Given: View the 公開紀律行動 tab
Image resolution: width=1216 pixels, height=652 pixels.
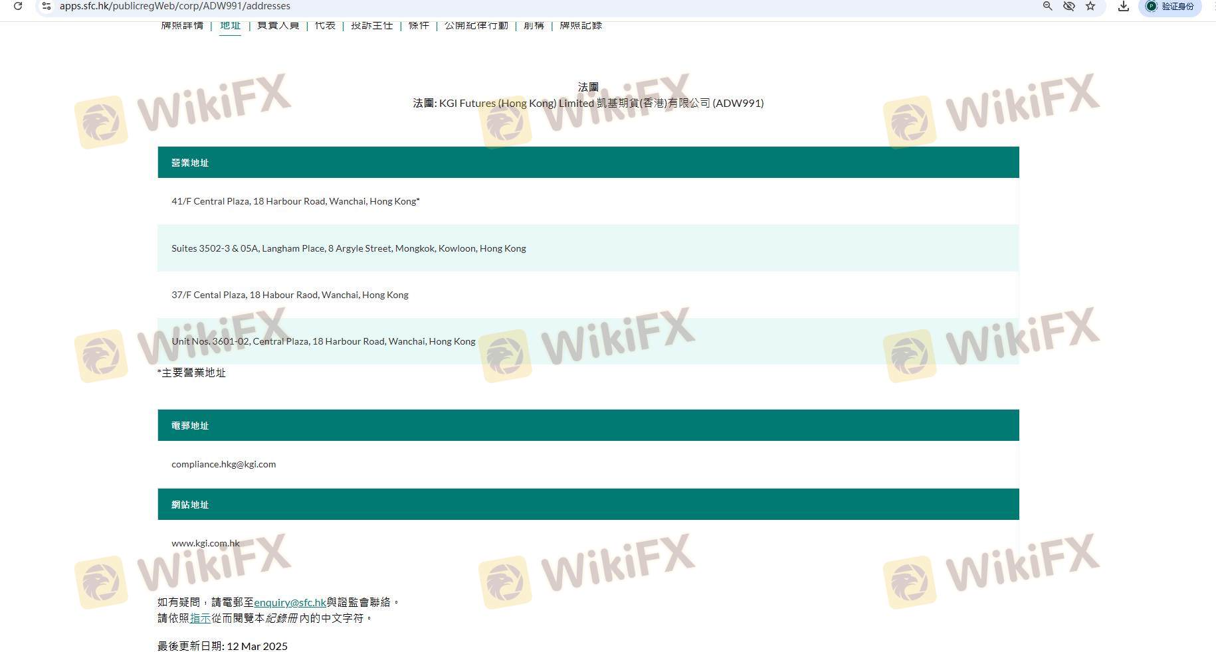Looking at the screenshot, I should coord(476,25).
